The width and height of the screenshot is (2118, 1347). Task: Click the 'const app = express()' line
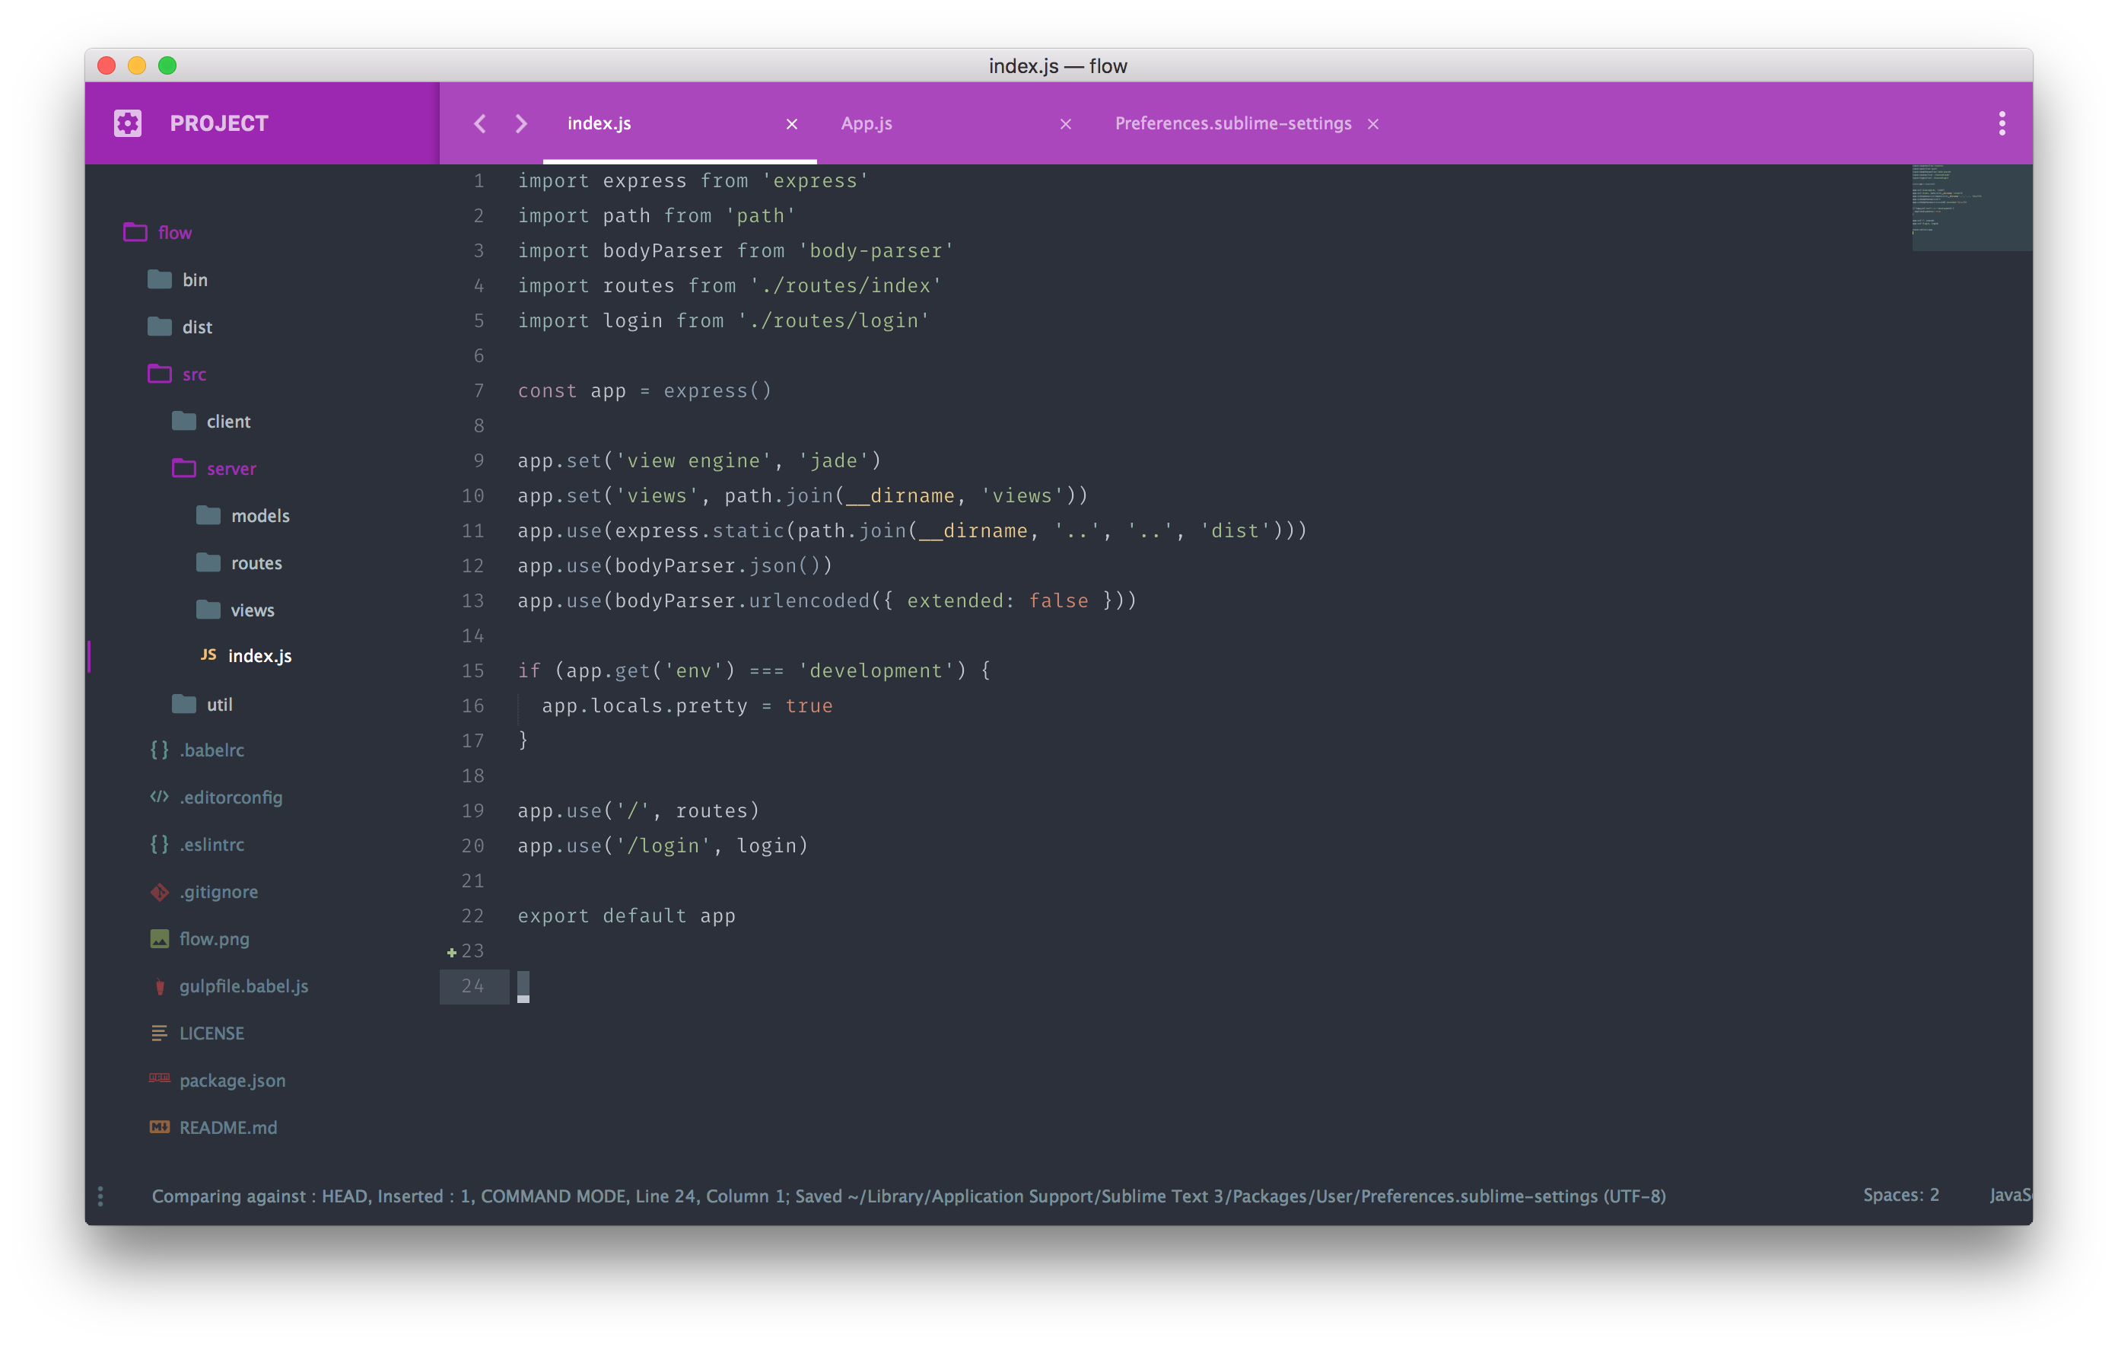(644, 390)
